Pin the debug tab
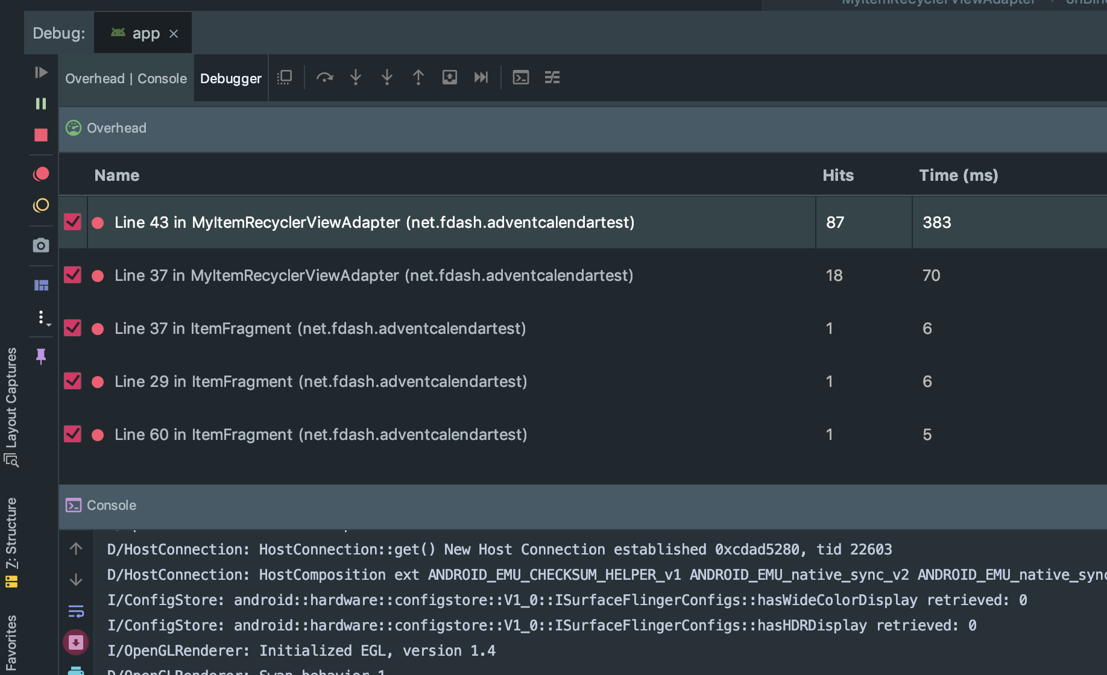 coord(41,356)
